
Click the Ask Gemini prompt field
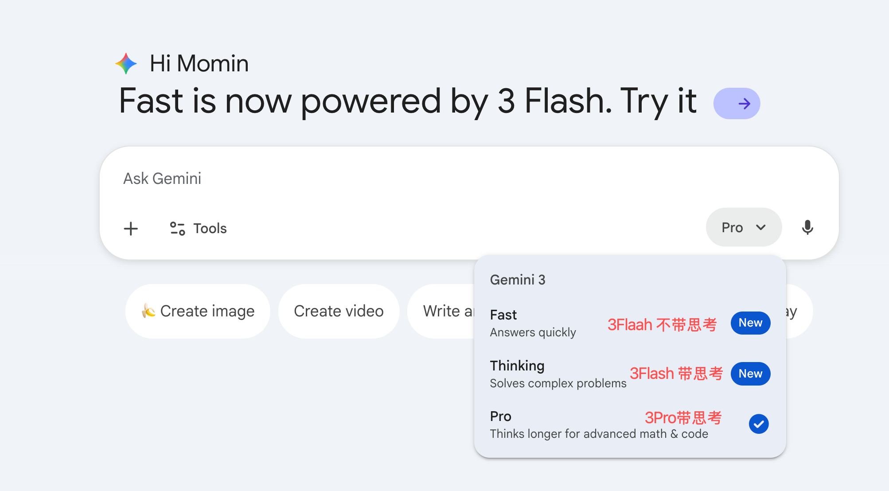[x=399, y=179]
